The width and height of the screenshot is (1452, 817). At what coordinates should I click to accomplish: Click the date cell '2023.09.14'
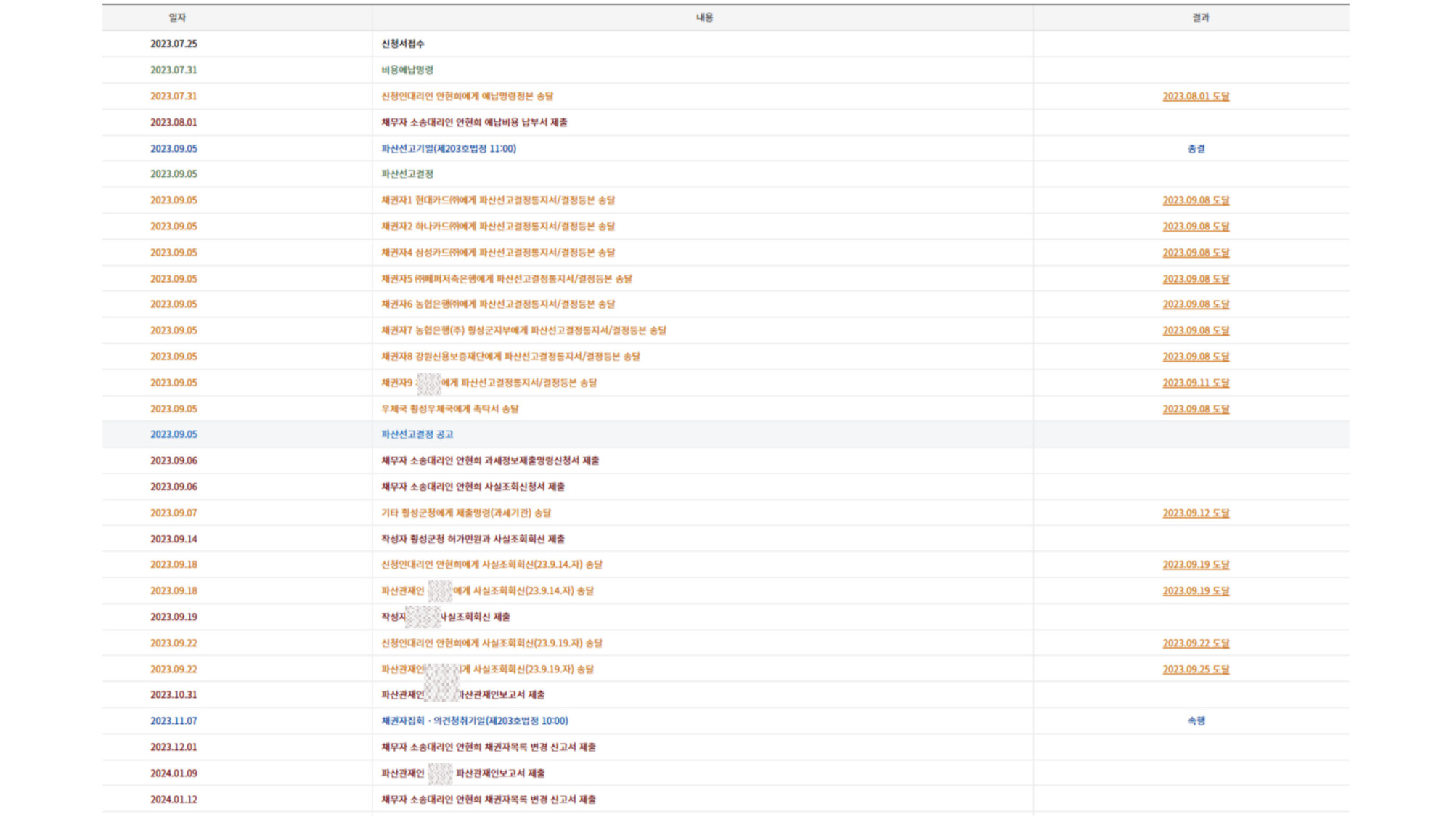point(174,538)
